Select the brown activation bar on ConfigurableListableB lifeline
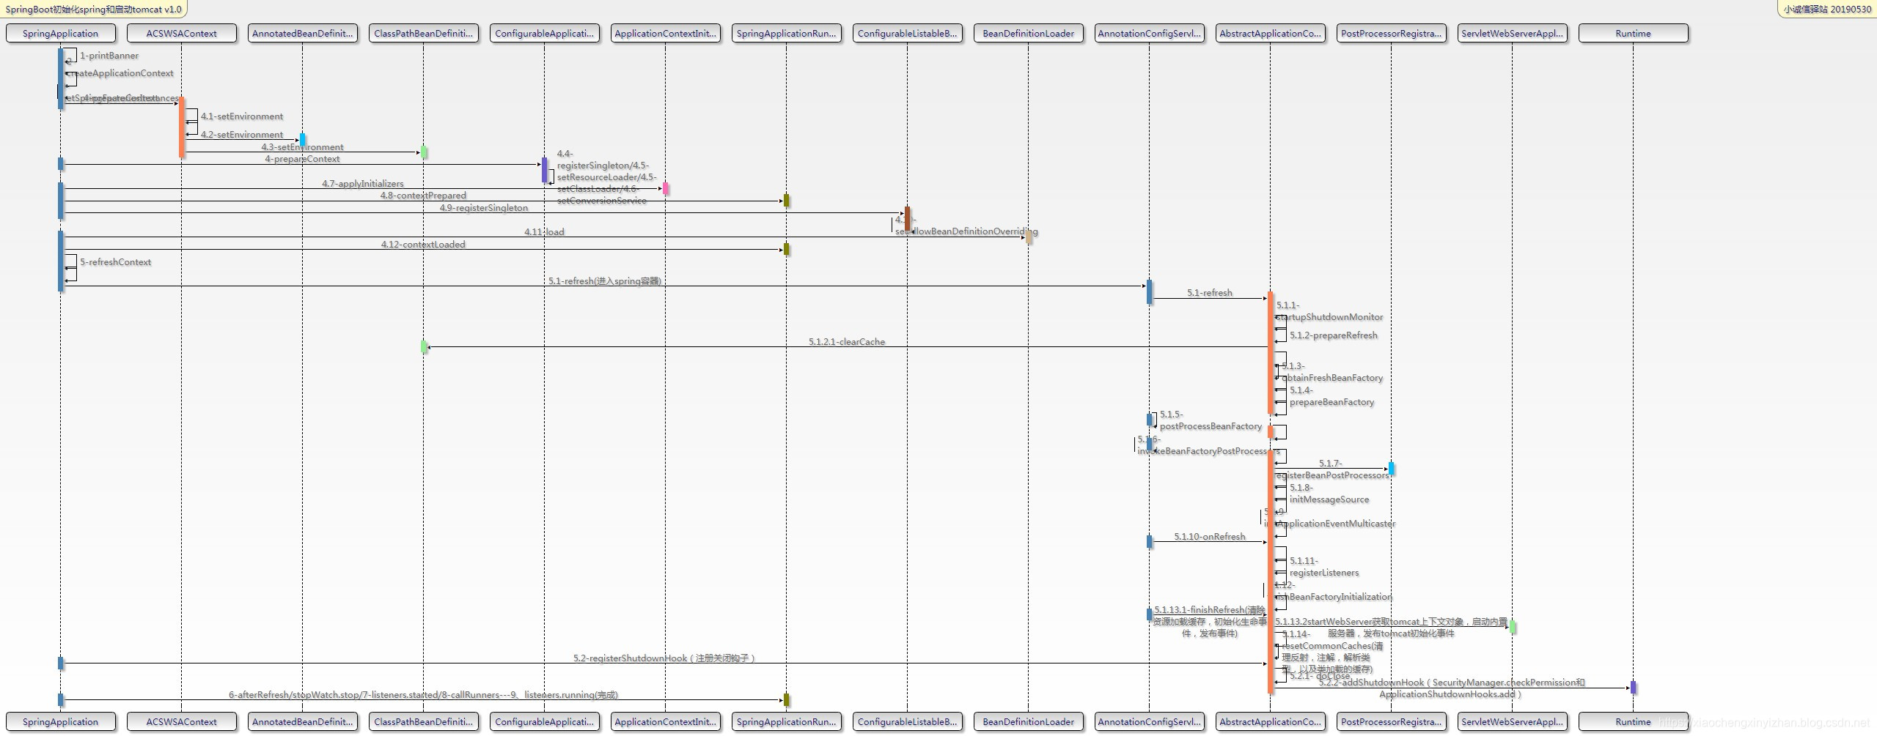 click(907, 219)
